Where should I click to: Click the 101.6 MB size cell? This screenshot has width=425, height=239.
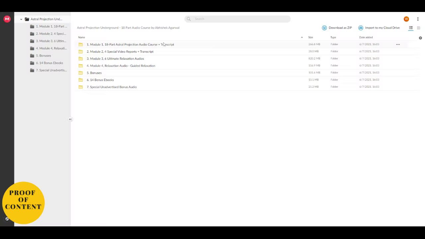314,72
